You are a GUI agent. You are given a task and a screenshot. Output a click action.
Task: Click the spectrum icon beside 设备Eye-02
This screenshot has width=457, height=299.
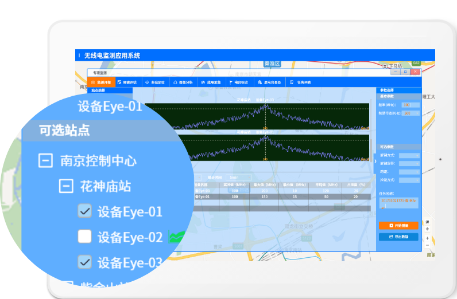click(176, 237)
